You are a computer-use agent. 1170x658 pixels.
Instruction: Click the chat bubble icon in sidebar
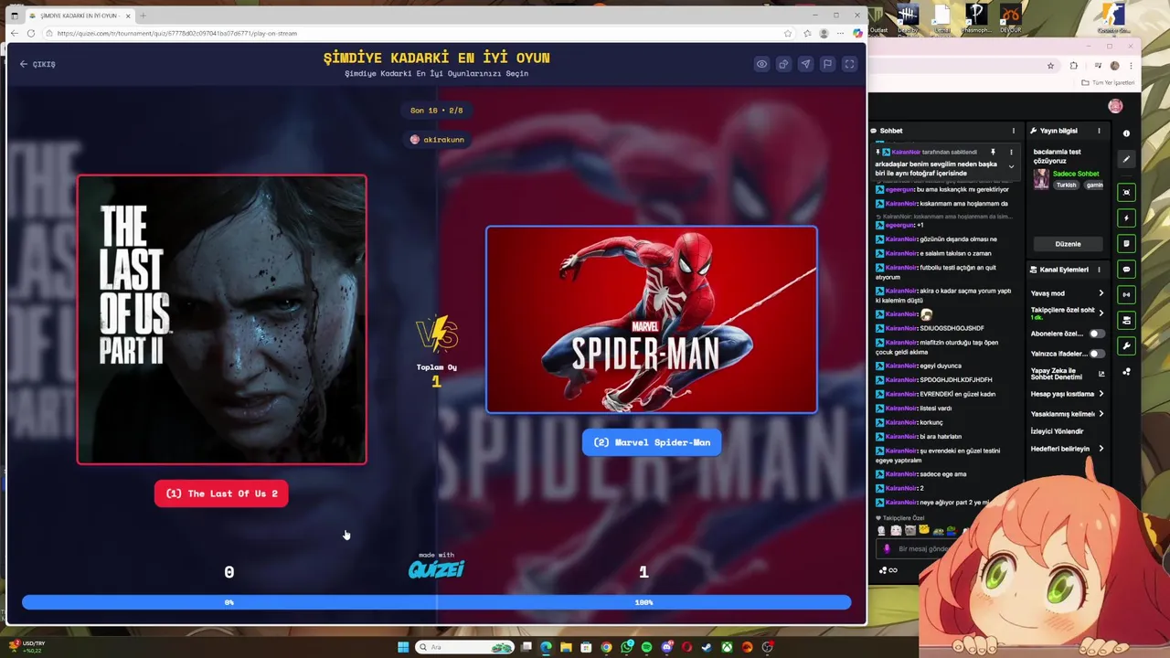[1126, 269]
